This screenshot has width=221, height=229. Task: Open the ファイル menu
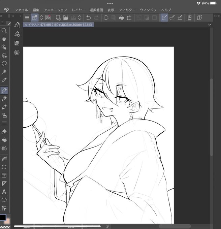[x=21, y=10]
